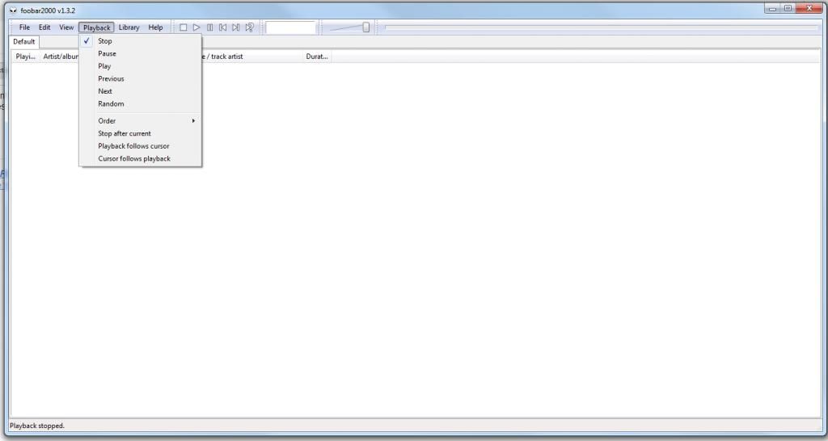Open the View menu
The width and height of the screenshot is (828, 441).
66,27
